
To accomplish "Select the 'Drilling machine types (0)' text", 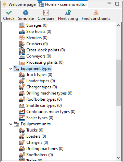I will click(49, 93).
